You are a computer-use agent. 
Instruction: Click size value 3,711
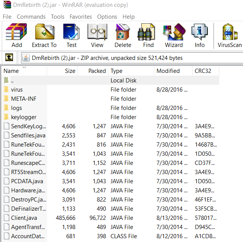tap(68, 163)
